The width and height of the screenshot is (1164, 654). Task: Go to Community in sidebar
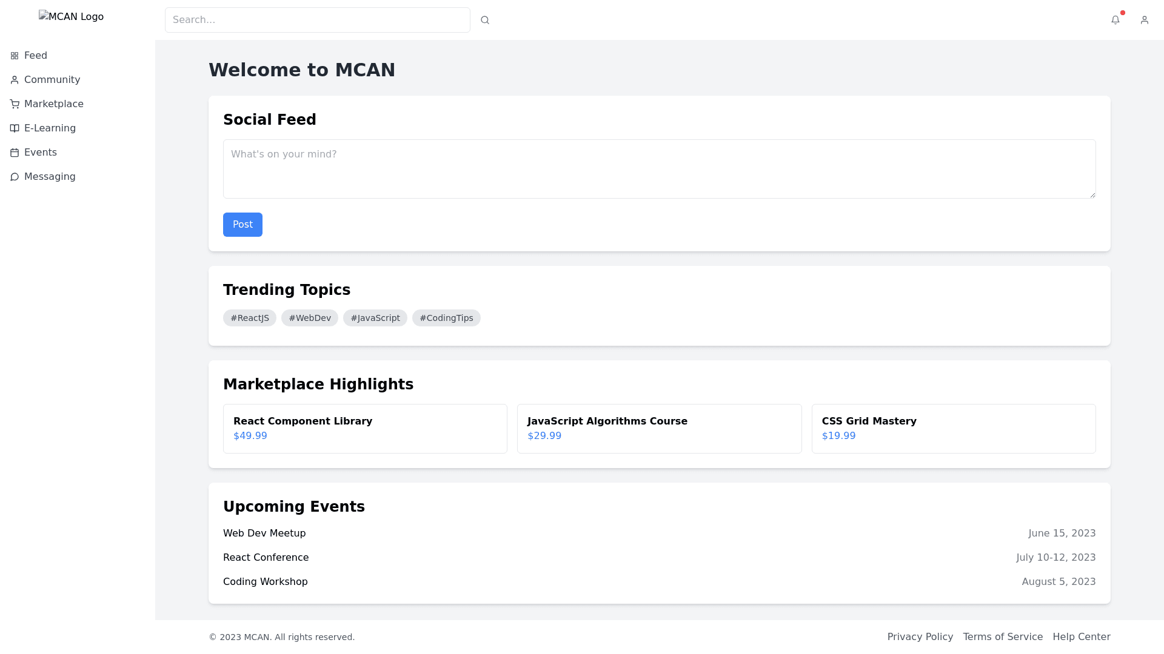point(52,80)
